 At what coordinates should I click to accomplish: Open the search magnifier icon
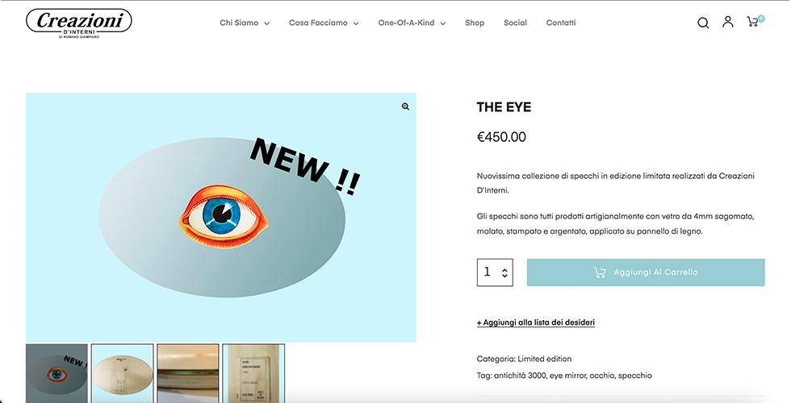coord(703,23)
